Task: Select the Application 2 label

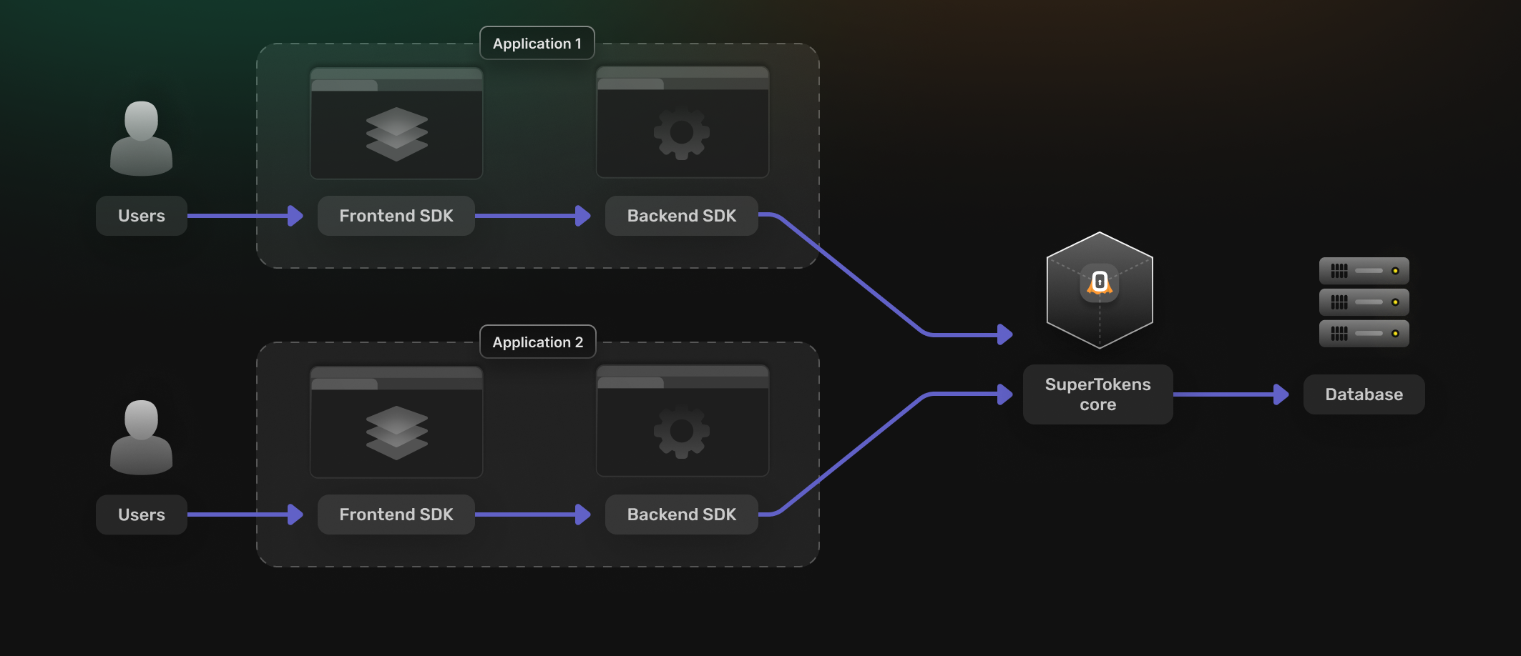Action: pyautogui.click(x=537, y=342)
